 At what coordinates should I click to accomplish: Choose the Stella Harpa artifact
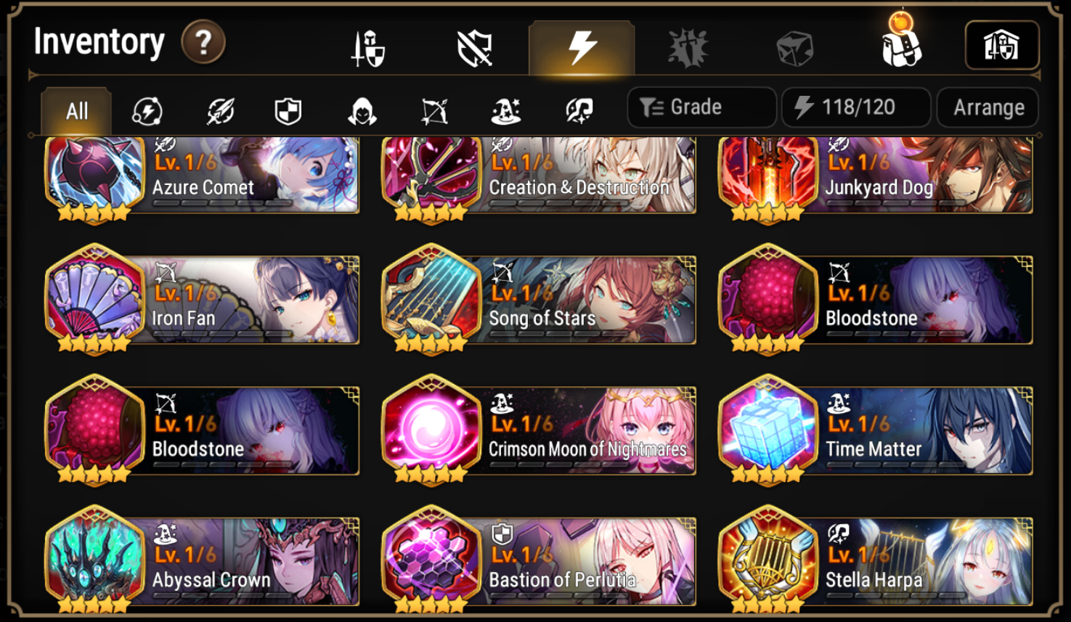pyautogui.click(x=876, y=560)
